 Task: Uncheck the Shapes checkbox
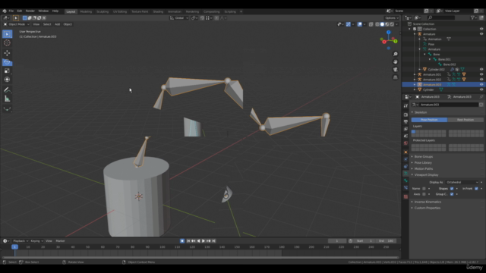(x=452, y=189)
